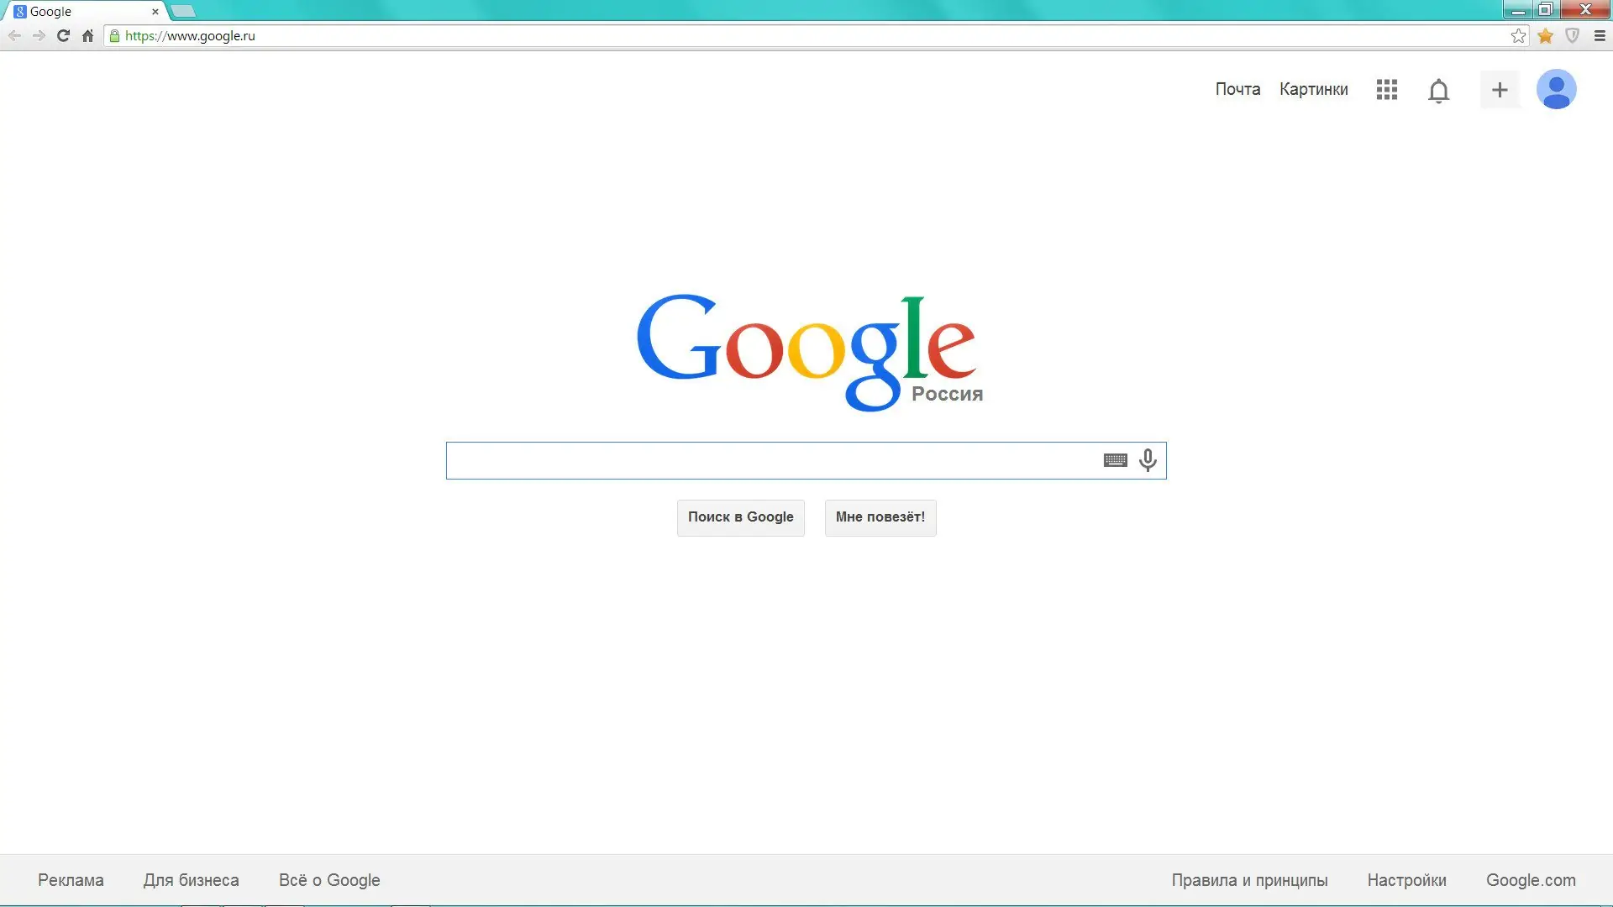Click the green padlock security icon
The height and width of the screenshot is (907, 1613).
(x=114, y=36)
